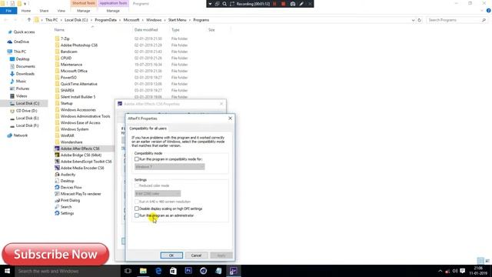Click the Windows Start button
The image size is (492, 277).
click(x=7, y=271)
